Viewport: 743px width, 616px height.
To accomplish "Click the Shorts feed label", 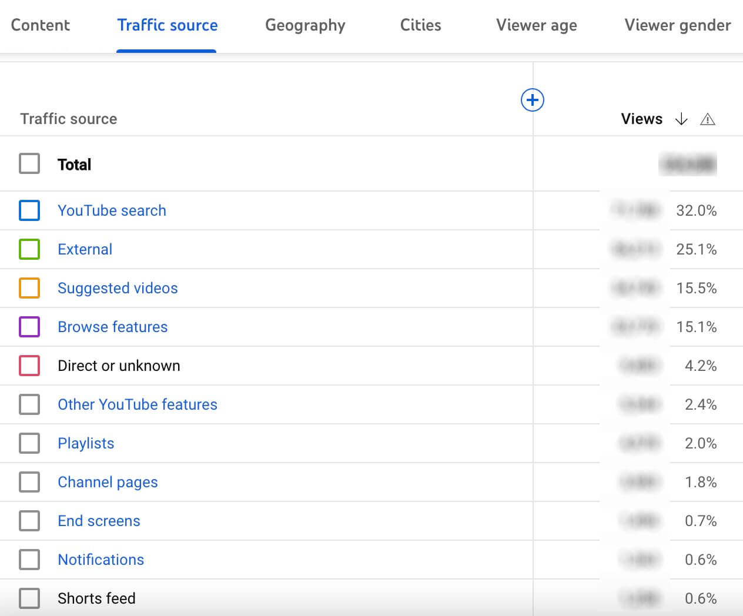I will [96, 598].
